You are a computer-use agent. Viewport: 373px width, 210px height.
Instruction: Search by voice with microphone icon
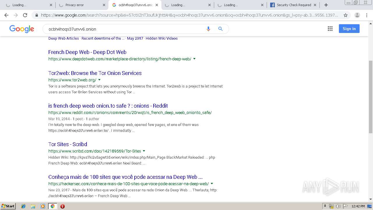coord(208,29)
